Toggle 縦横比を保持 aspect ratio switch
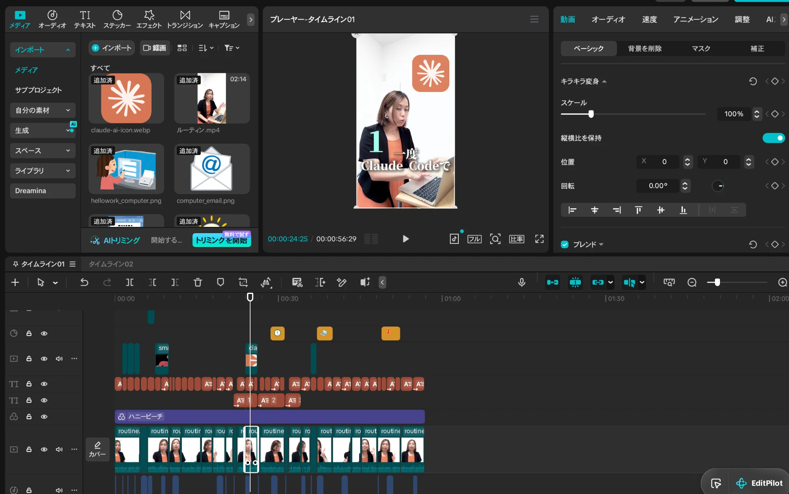 (773, 138)
